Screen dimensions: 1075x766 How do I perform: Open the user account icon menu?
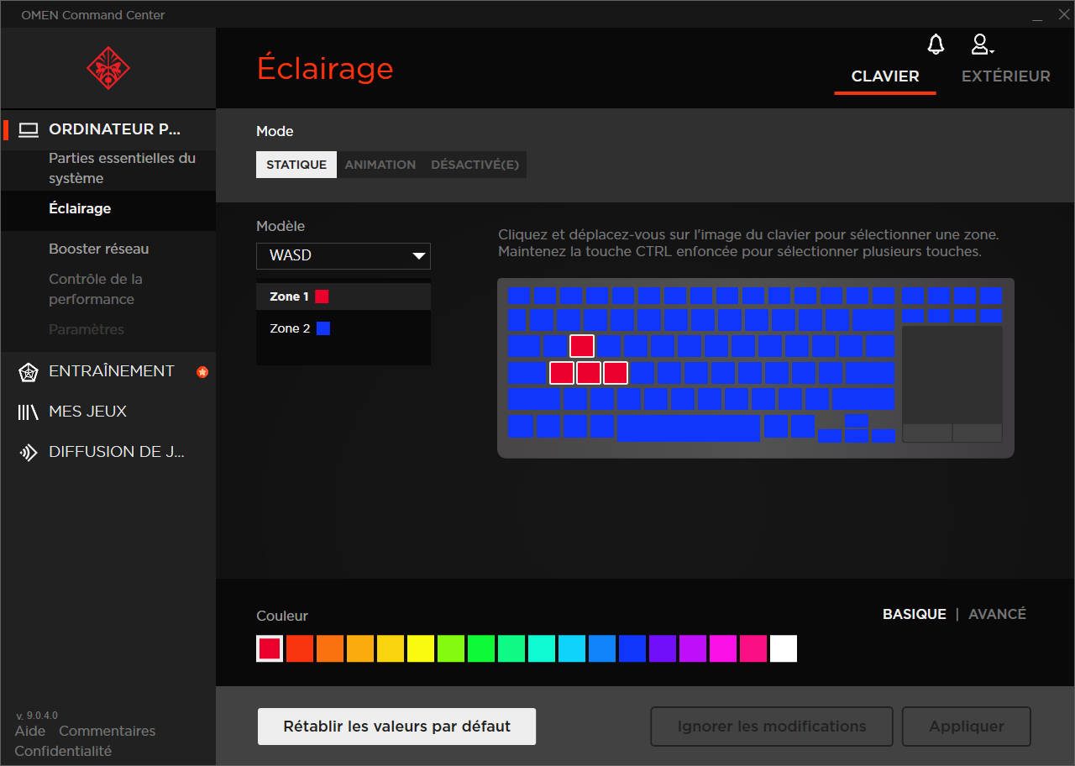tap(980, 45)
